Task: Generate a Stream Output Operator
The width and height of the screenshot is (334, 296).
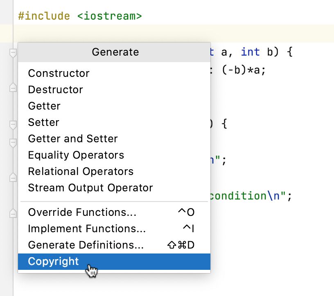Action: [90, 188]
